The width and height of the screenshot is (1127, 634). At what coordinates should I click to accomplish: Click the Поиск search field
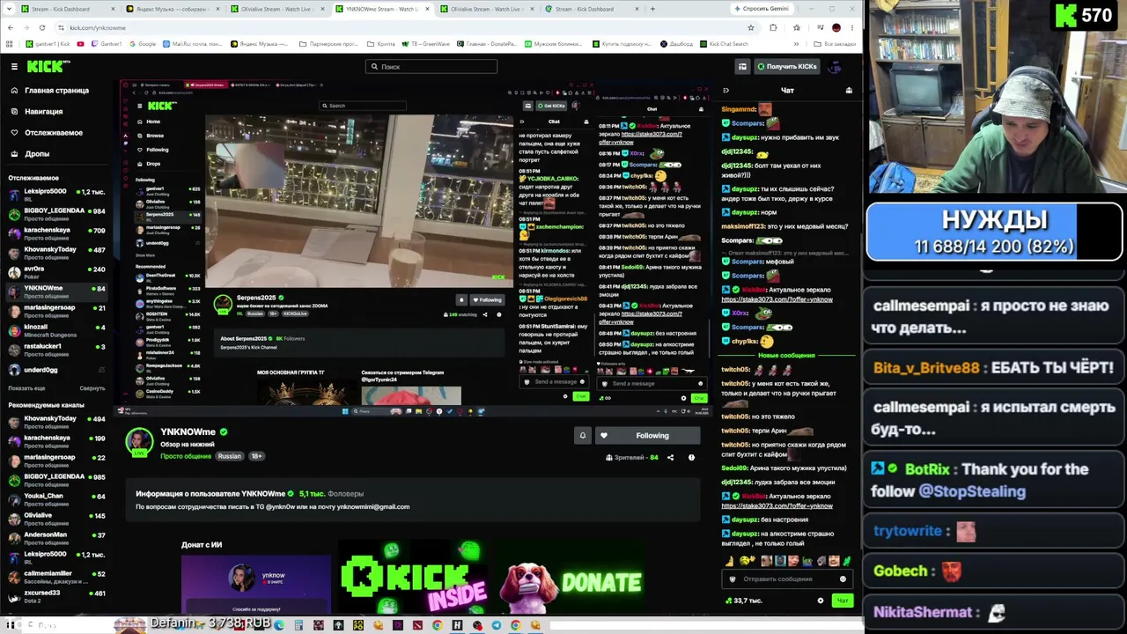[x=431, y=66]
